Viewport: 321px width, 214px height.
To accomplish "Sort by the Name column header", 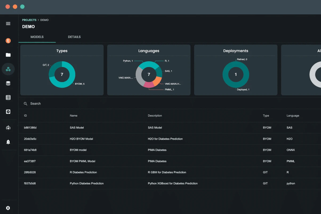I will tap(74, 116).
